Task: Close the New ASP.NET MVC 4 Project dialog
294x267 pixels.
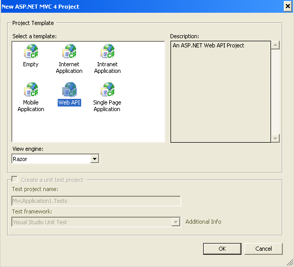Action: tap(288, 6)
